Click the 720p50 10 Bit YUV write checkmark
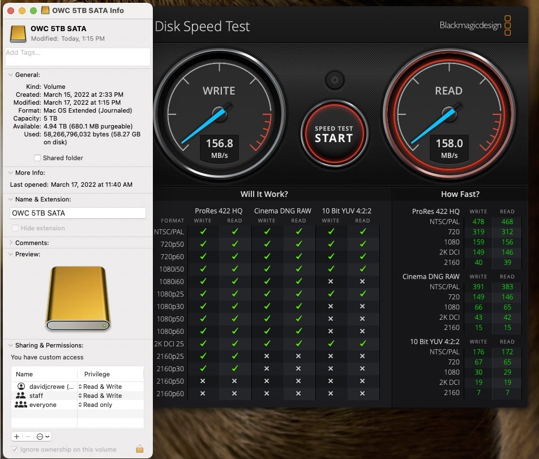The width and height of the screenshot is (539, 459). (x=331, y=244)
